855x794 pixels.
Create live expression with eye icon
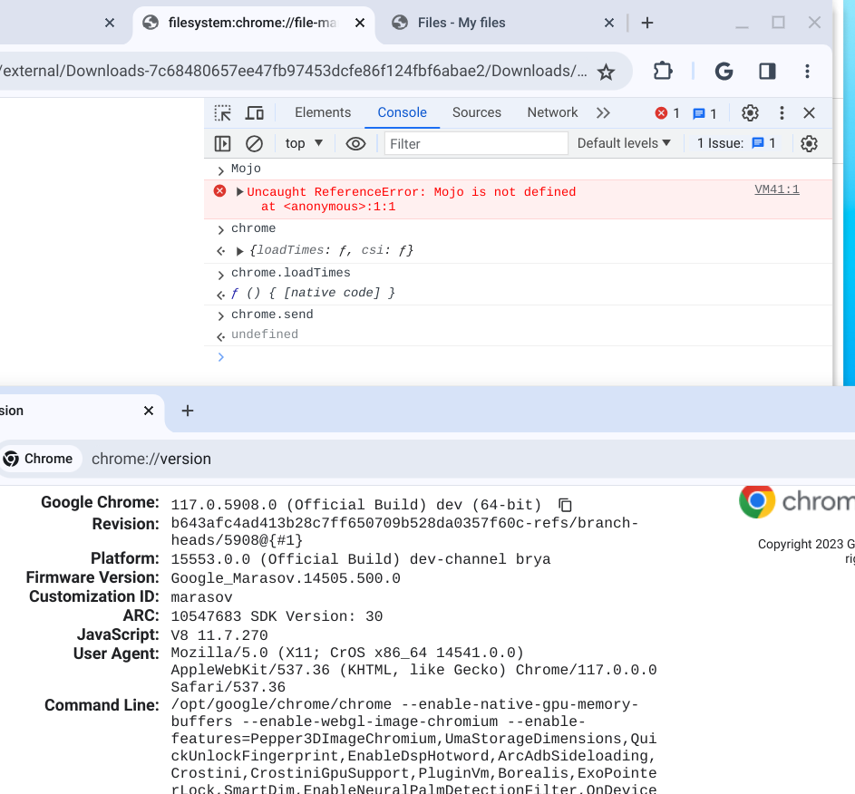(355, 143)
